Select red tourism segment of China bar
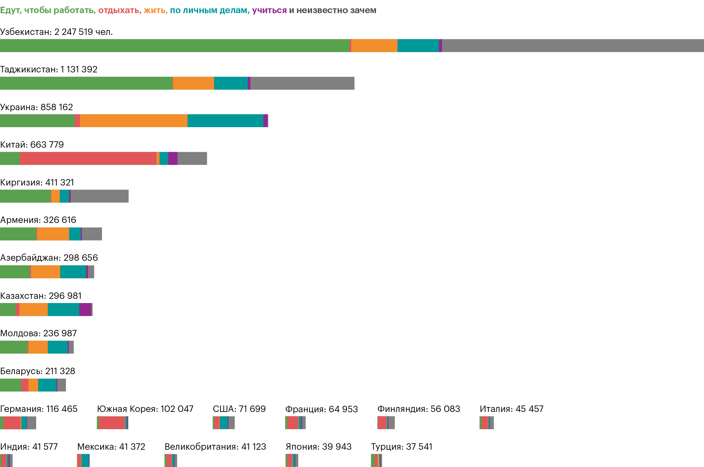Screen dimensions: 704x467 point(88,158)
